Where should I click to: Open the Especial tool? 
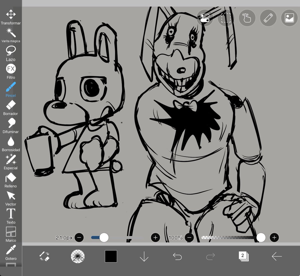11,162
